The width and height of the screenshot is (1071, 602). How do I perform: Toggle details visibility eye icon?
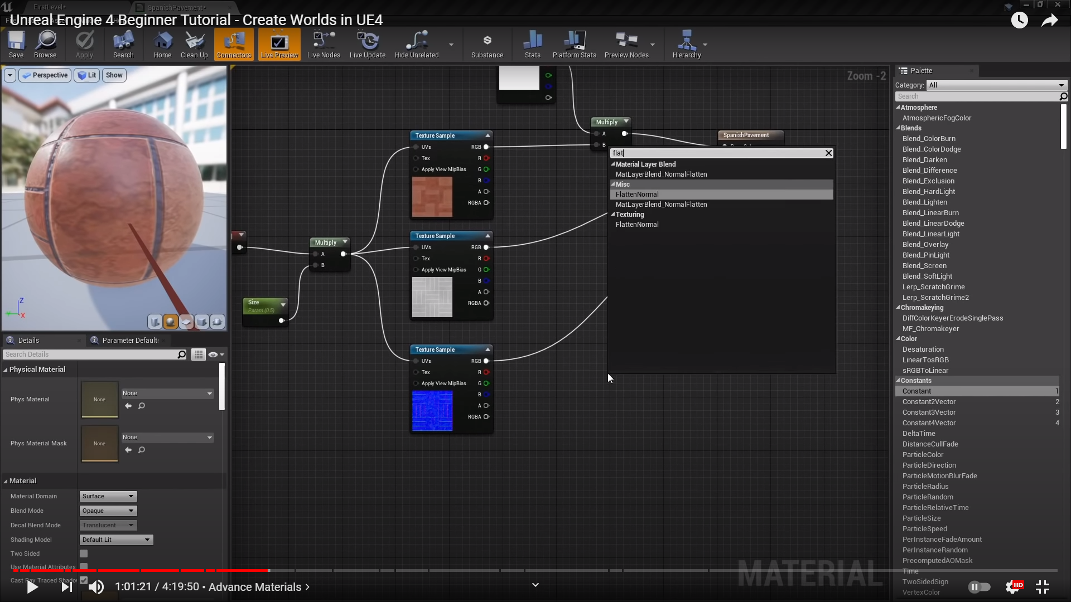(x=213, y=355)
